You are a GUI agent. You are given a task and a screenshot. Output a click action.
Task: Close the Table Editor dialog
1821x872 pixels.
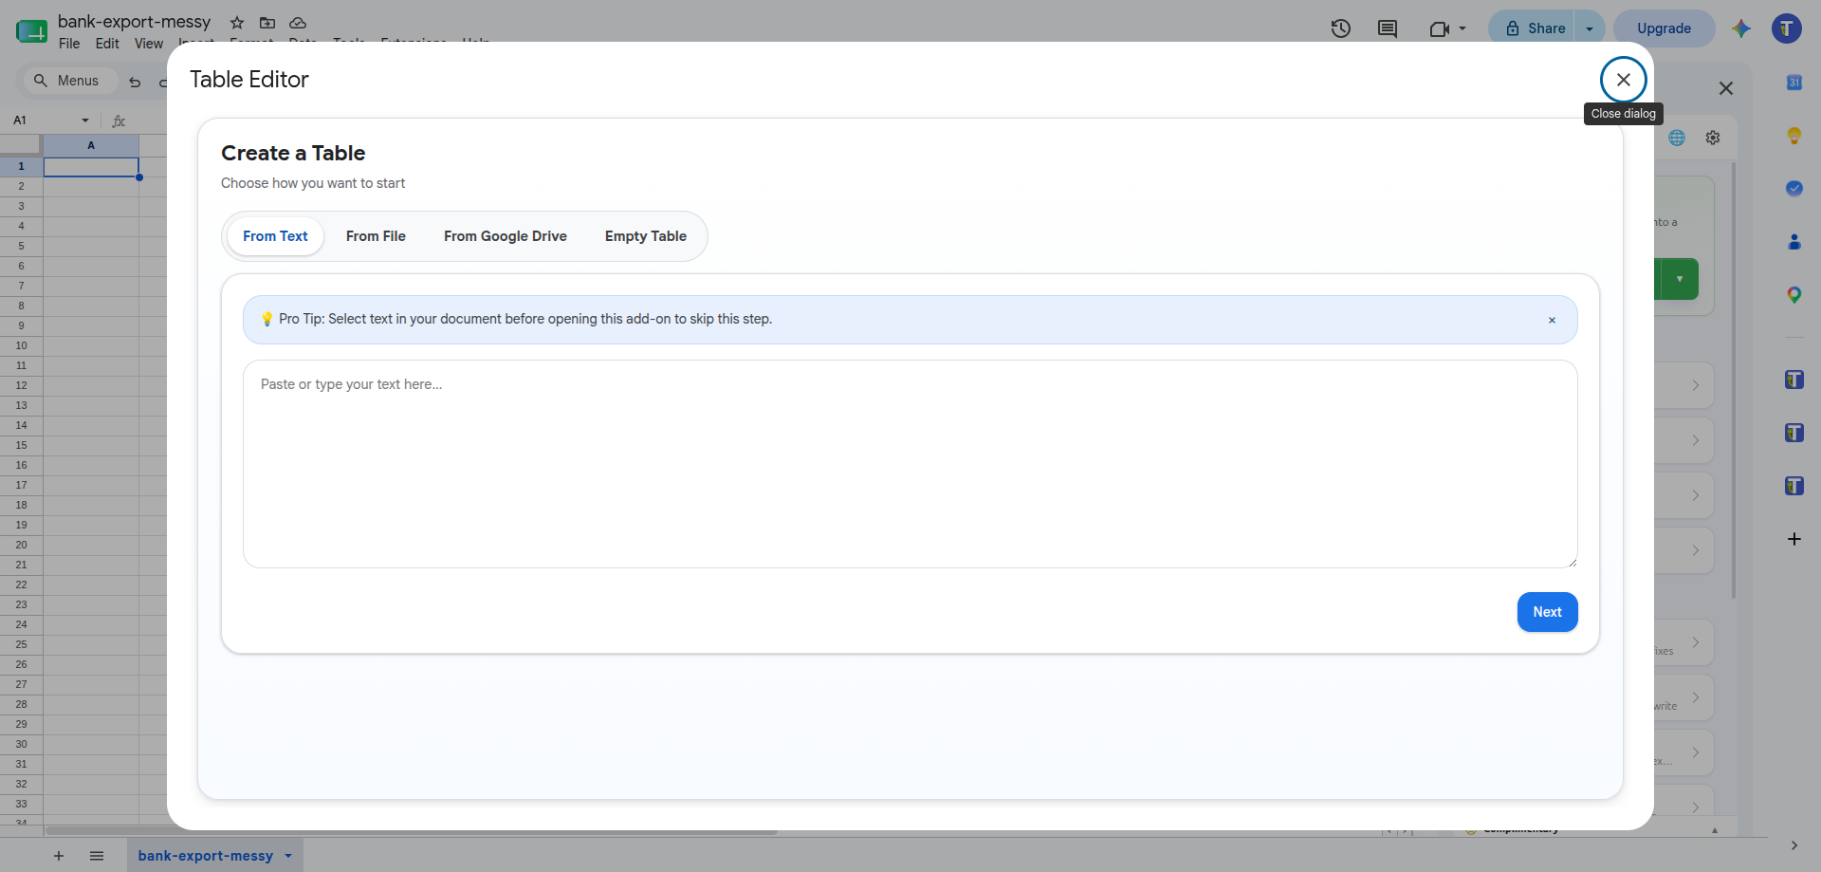point(1623,80)
